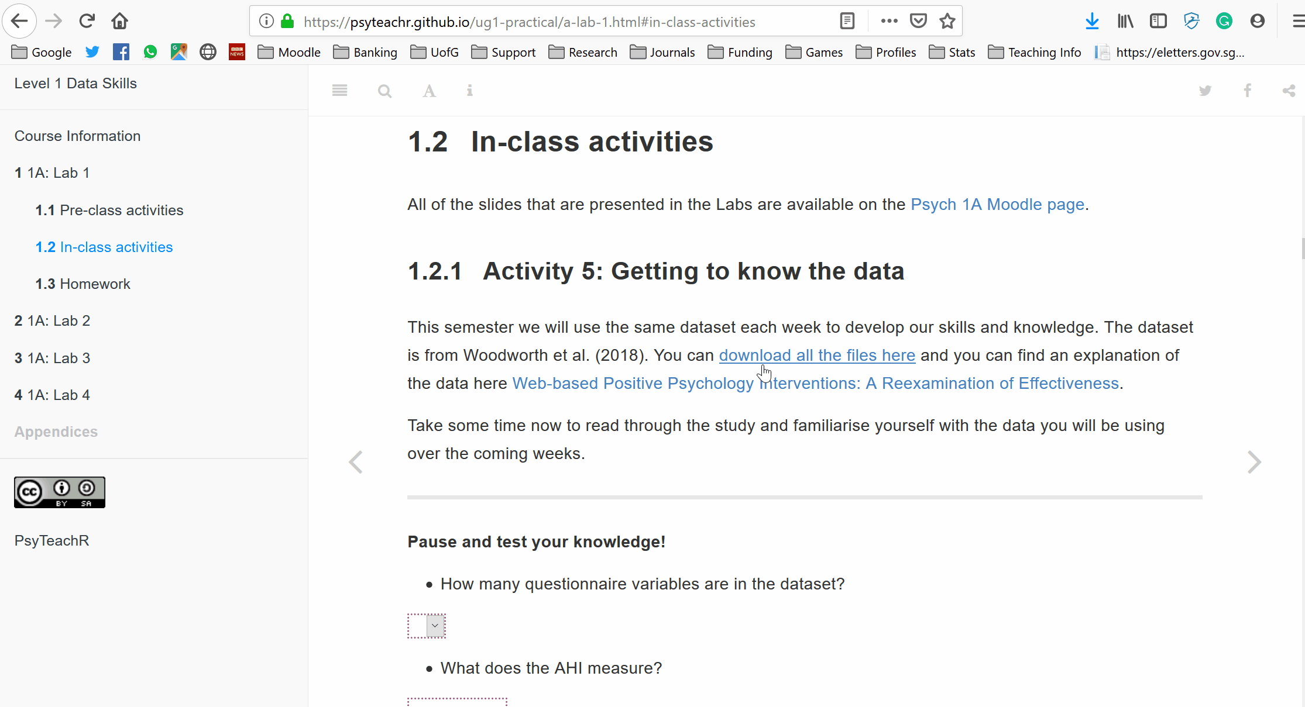This screenshot has height=707, width=1305.
Task: Share the book on Facebook icon
Action: (x=1247, y=91)
